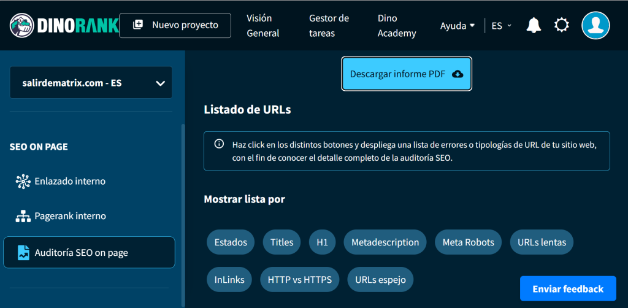The image size is (628, 308).
Task: Show the URLs espejo list
Action: [380, 280]
